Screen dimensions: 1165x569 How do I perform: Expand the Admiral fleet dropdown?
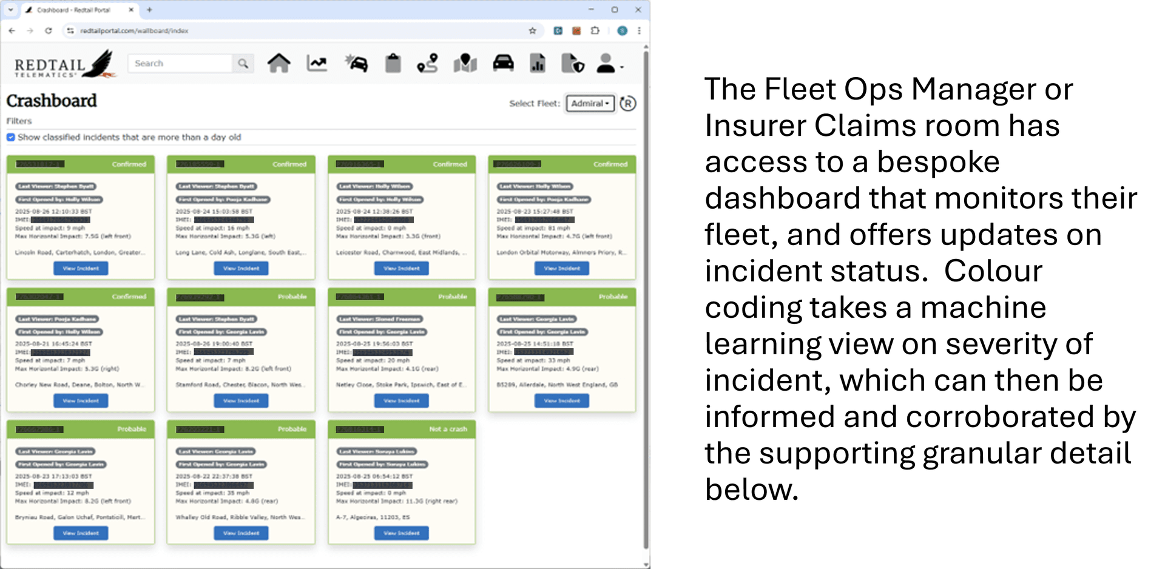(590, 104)
